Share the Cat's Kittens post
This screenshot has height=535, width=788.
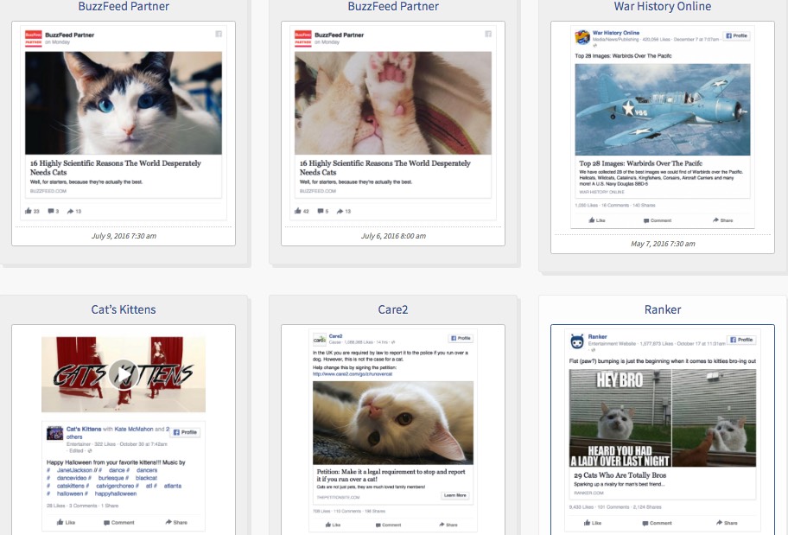(x=176, y=522)
